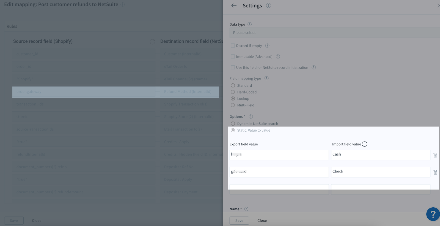The image size is (440, 226).
Task: Select the order.gateway source field
Action: 84,92
